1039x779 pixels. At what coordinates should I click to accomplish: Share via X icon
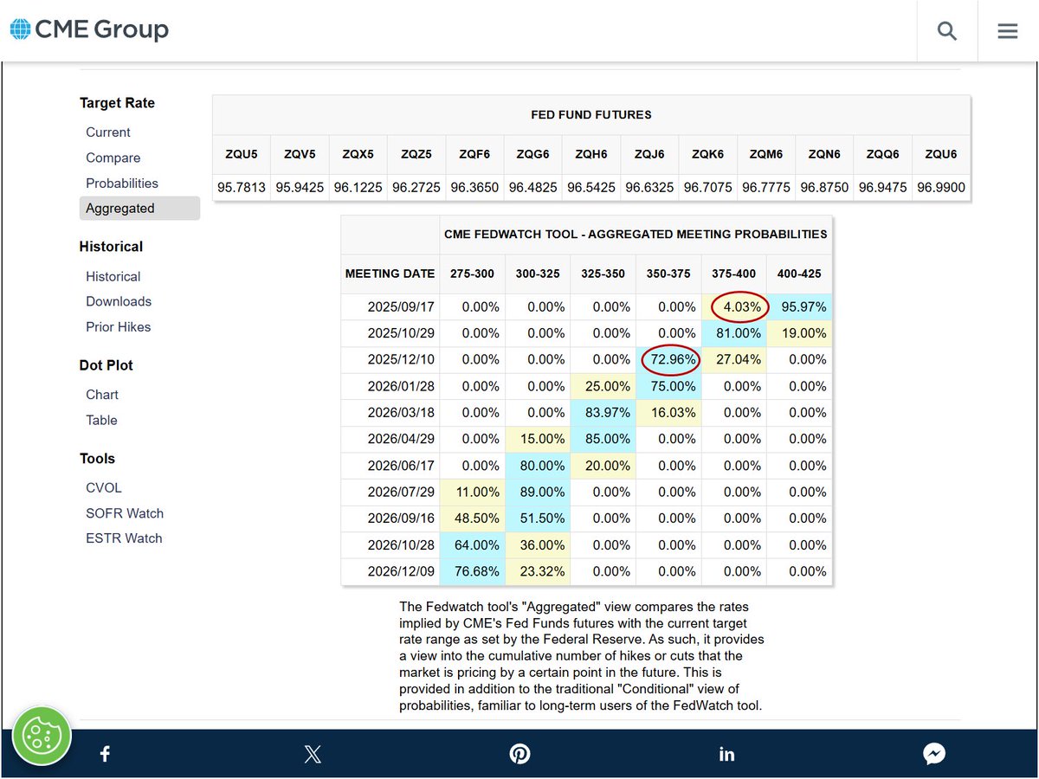pos(313,754)
